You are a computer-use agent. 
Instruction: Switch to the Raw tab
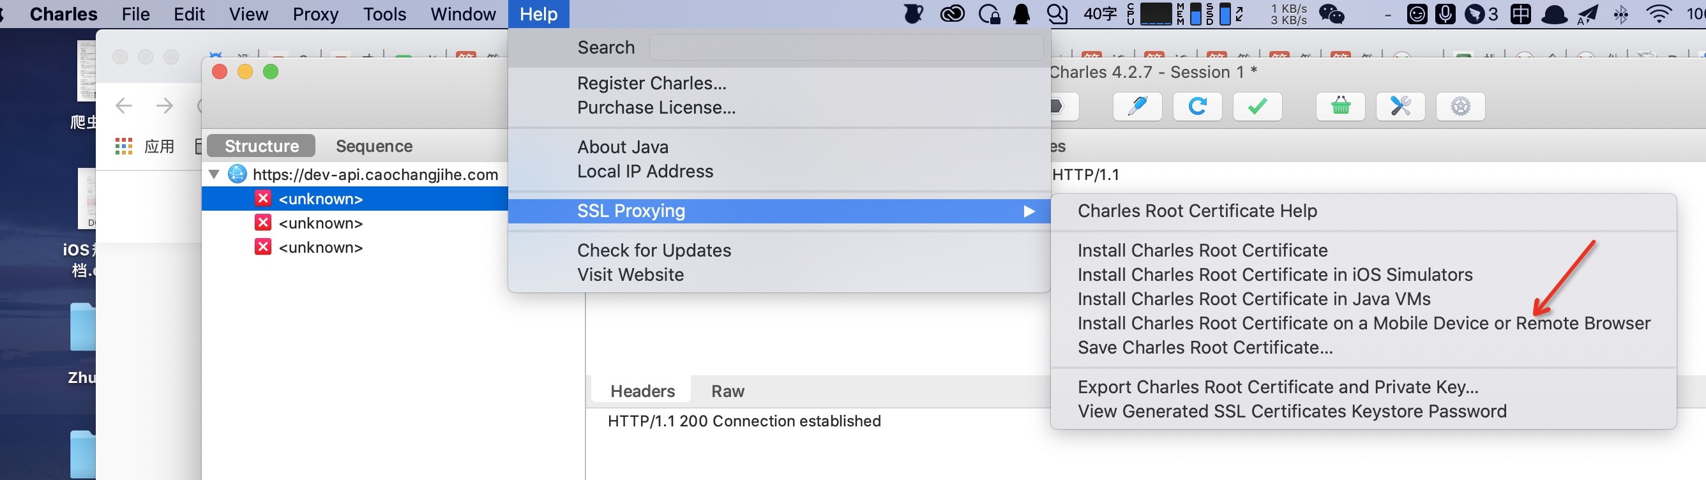click(x=728, y=391)
